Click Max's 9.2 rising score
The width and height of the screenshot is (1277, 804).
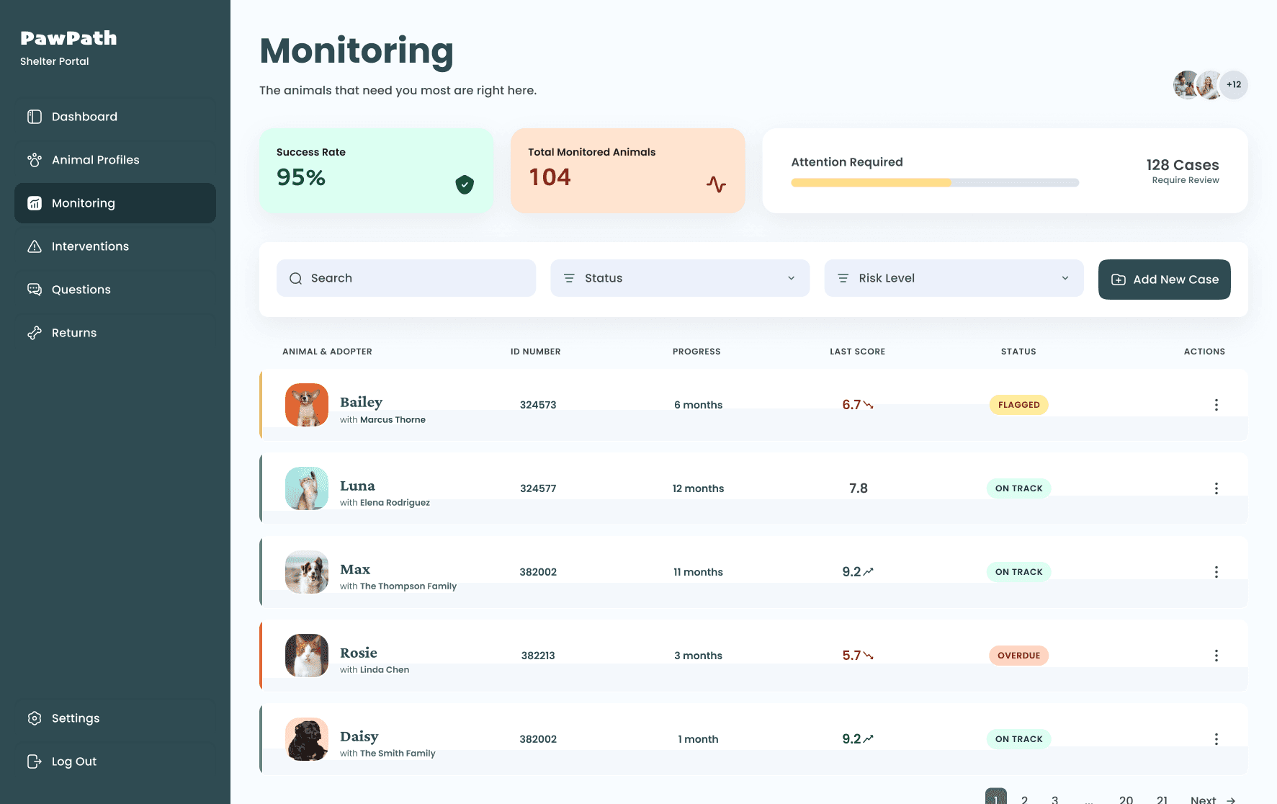[858, 572]
